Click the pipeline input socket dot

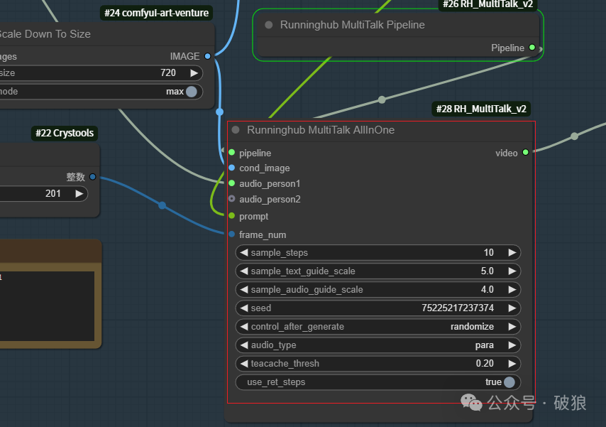coord(231,152)
